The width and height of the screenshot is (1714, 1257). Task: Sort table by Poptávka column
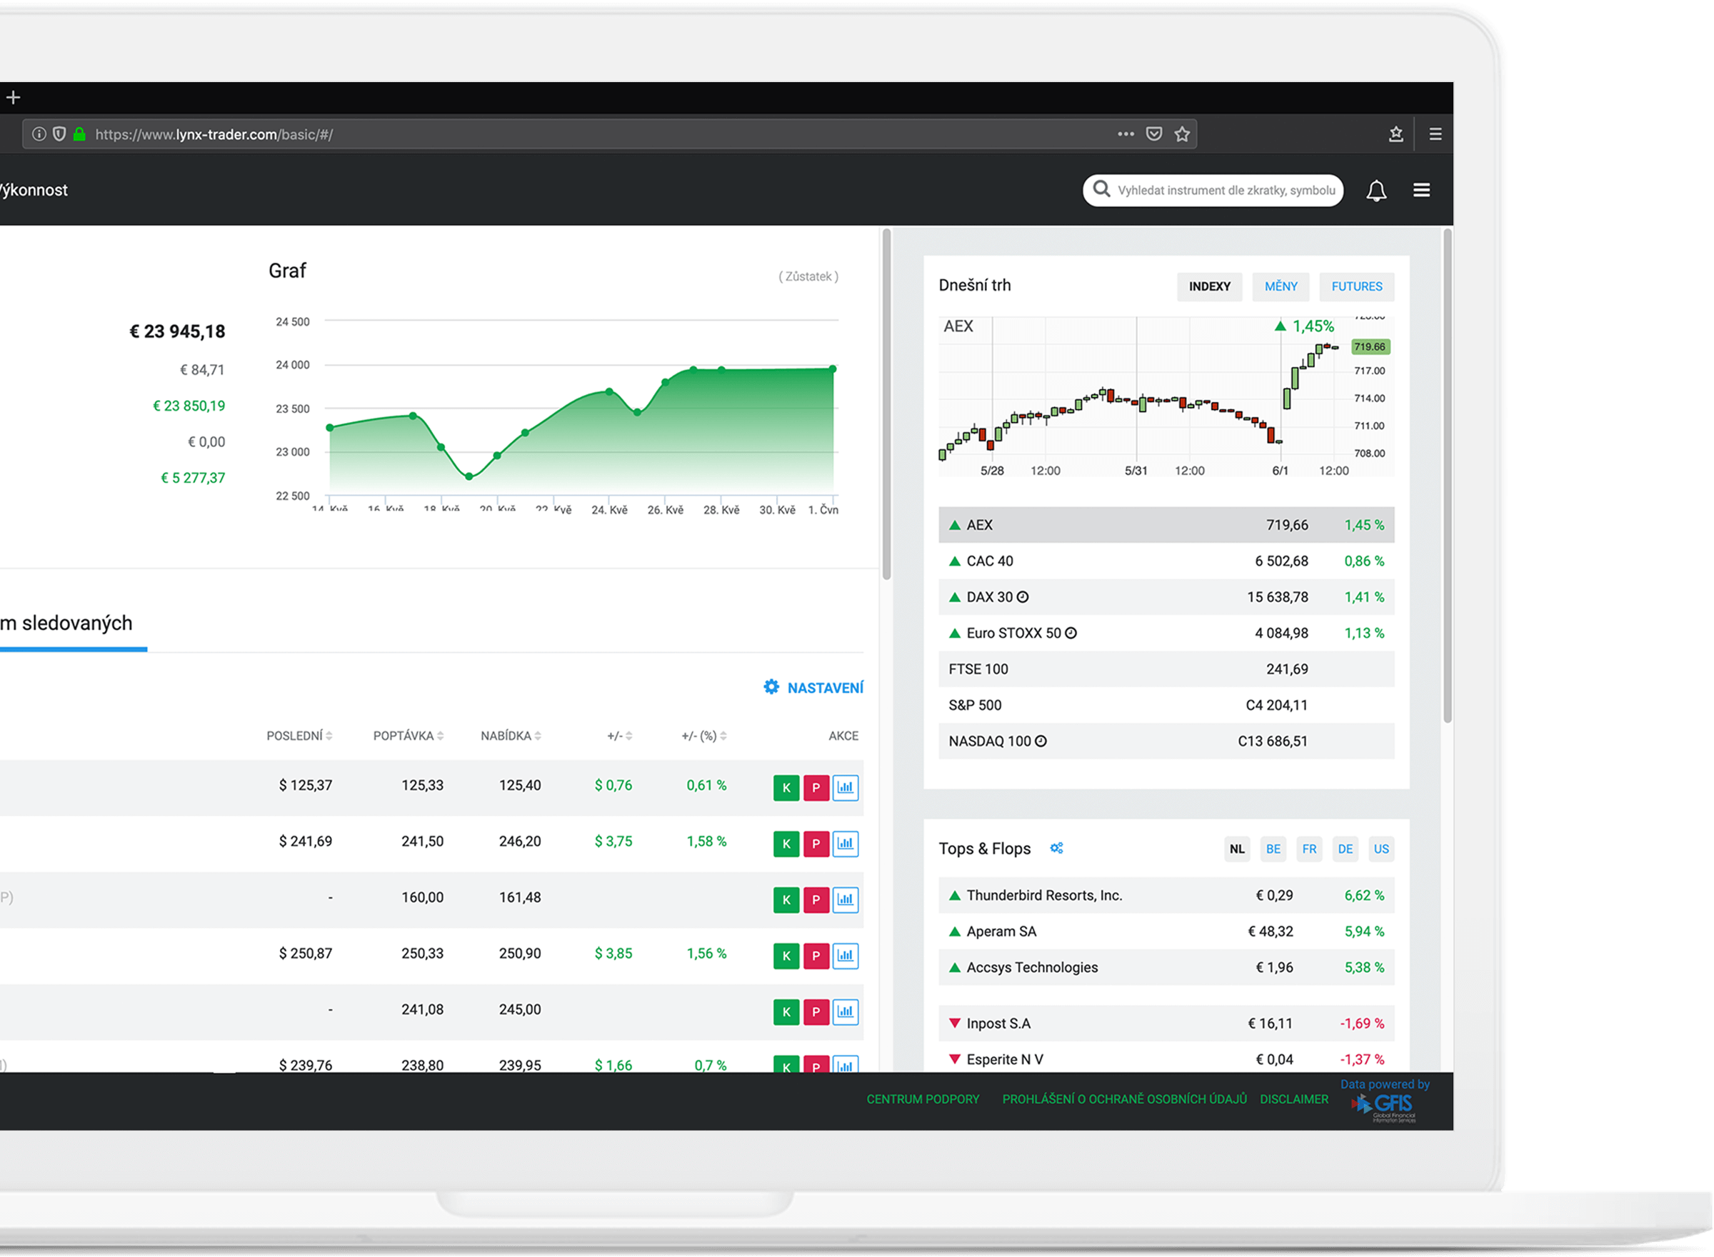pyautogui.click(x=409, y=736)
